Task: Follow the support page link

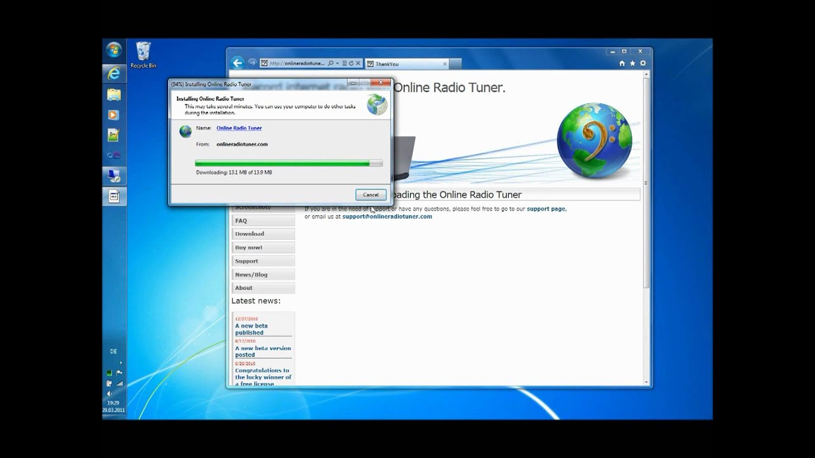Action: [x=546, y=209]
